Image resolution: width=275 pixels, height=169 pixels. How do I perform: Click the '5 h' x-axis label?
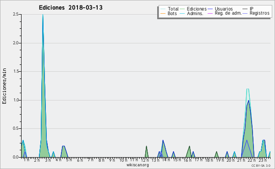coord(69,160)
